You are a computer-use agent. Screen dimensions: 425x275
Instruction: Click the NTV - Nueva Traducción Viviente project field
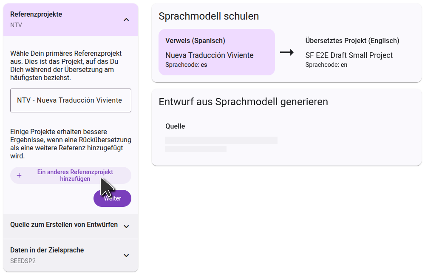(71, 100)
